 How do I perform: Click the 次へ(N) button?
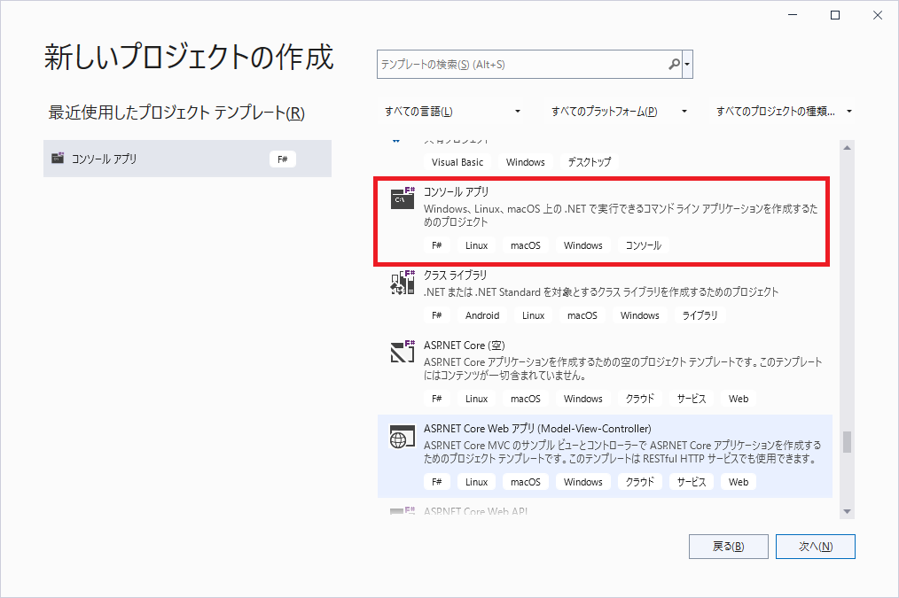[x=816, y=547]
